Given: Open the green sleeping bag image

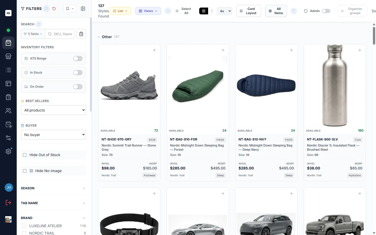Looking at the screenshot, I should point(198,85).
